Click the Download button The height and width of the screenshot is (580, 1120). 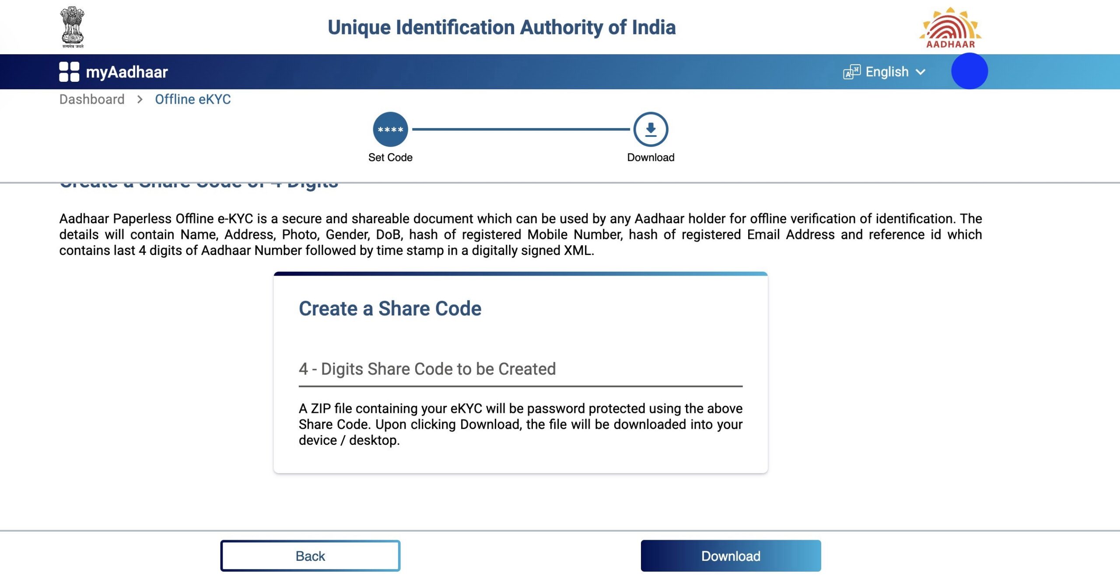pos(731,556)
